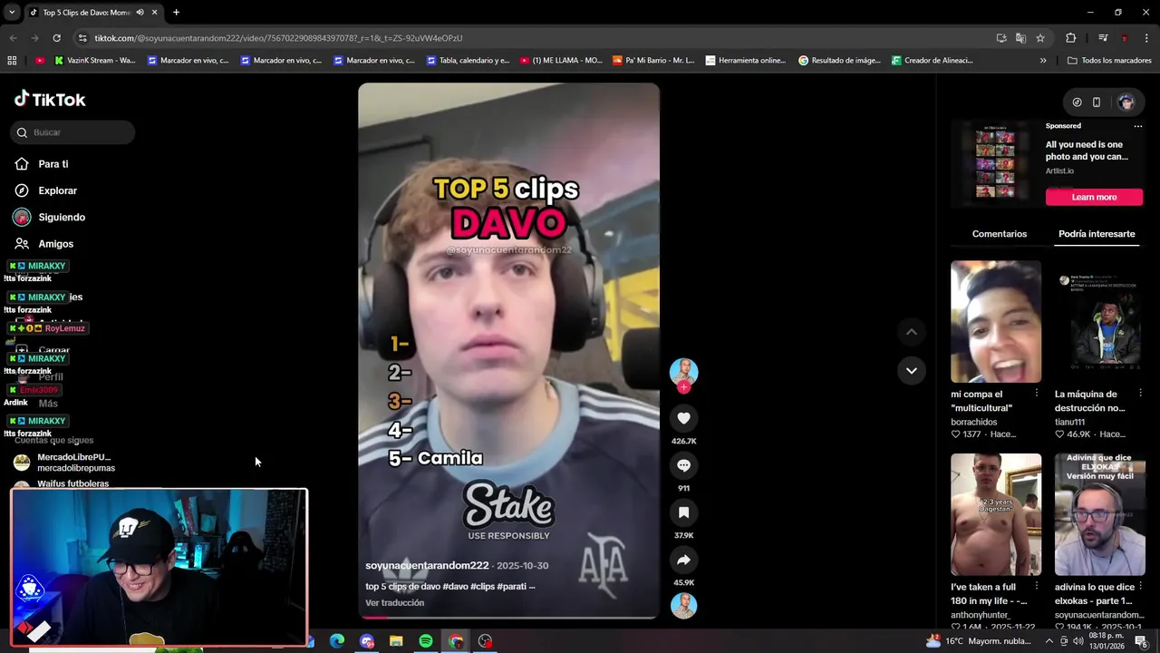The width and height of the screenshot is (1160, 653).
Task: Open 'La máquina de destrucción' video thumbnail
Action: [x=1099, y=321]
